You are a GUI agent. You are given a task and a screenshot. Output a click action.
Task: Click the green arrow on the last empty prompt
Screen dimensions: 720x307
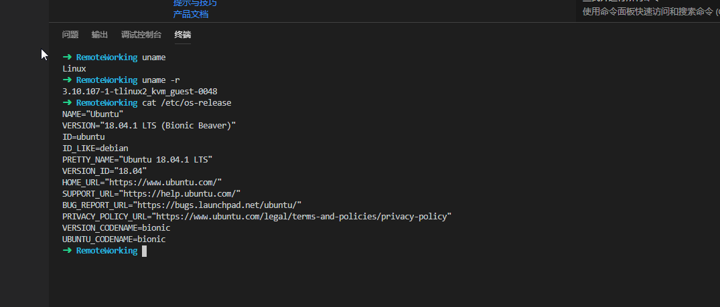67,251
